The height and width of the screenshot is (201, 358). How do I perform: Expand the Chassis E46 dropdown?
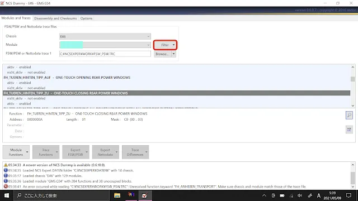(105, 36)
